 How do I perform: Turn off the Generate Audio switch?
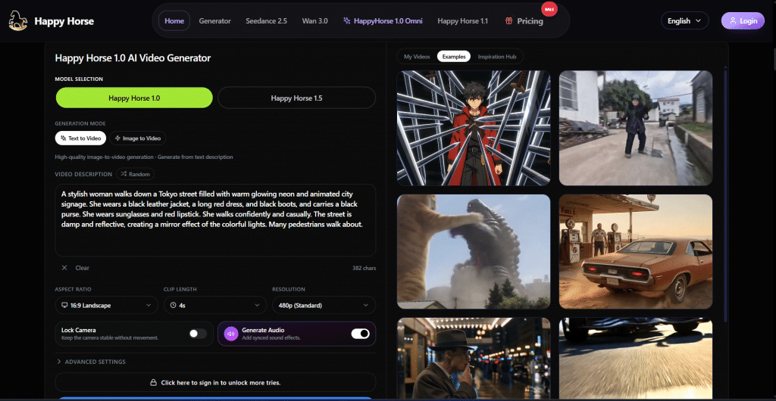pos(360,334)
